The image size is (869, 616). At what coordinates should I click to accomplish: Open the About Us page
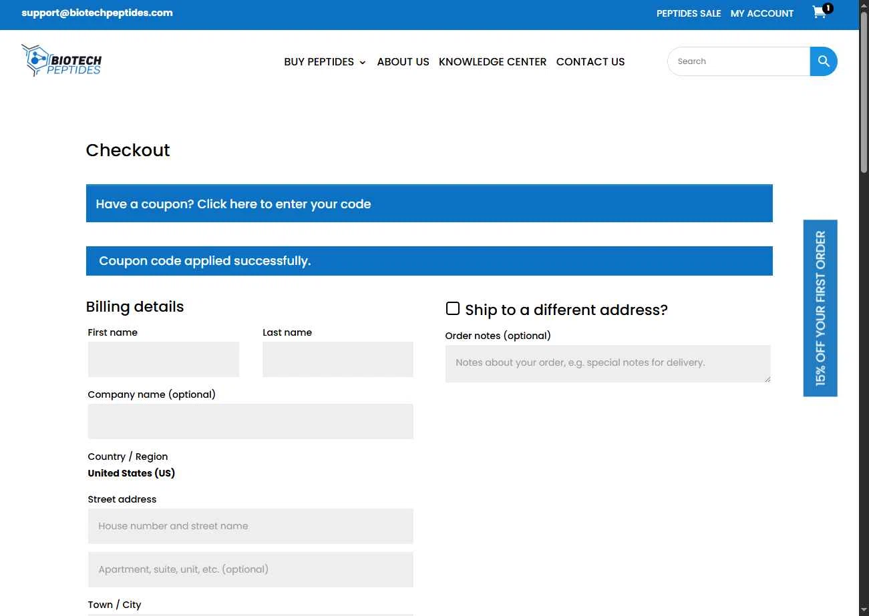[403, 61]
